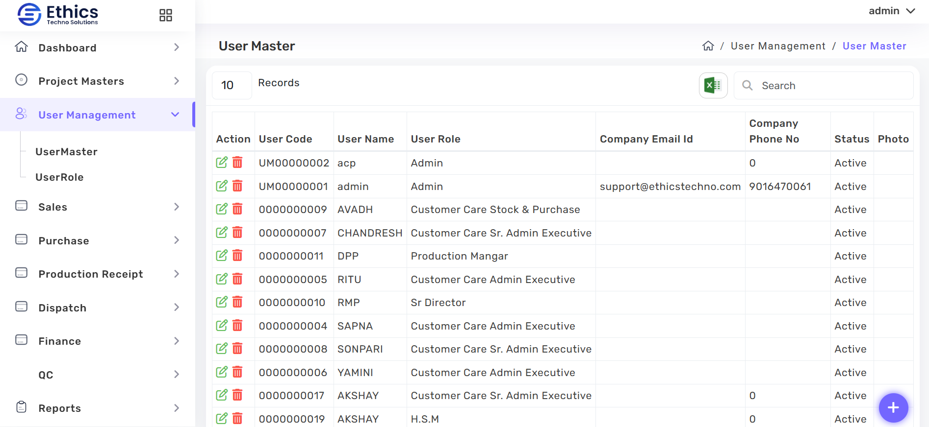Sort table by User Name column header
The width and height of the screenshot is (929, 427).
click(365, 139)
